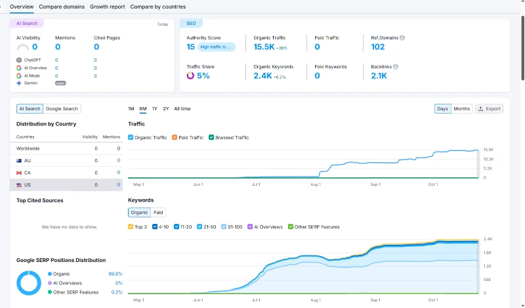Click the Gemini soon badge
This screenshot has width=525, height=308.
pyautogui.click(x=60, y=83)
